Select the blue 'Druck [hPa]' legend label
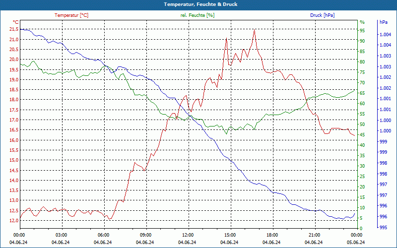The width and height of the screenshot is (397, 248). [x=322, y=15]
